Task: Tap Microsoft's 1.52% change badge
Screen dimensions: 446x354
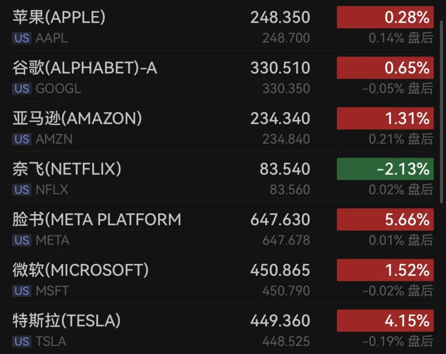Action: [x=385, y=270]
